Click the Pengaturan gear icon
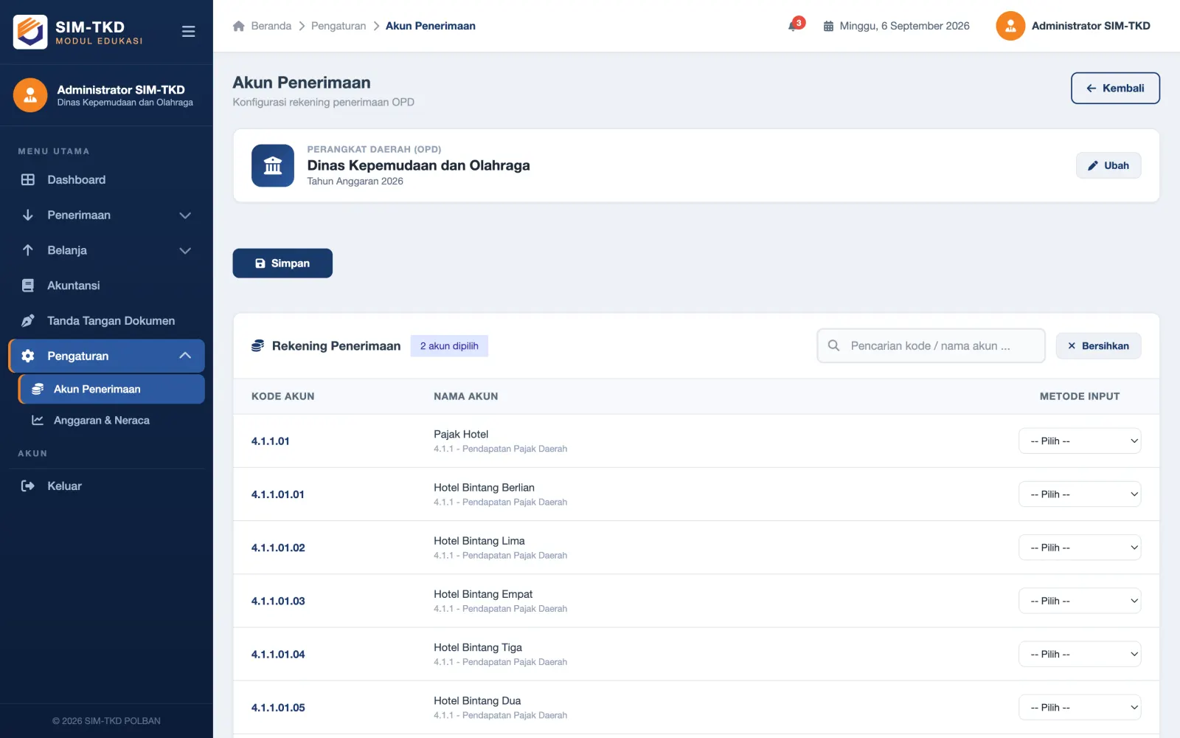The height and width of the screenshot is (738, 1180). tap(28, 356)
